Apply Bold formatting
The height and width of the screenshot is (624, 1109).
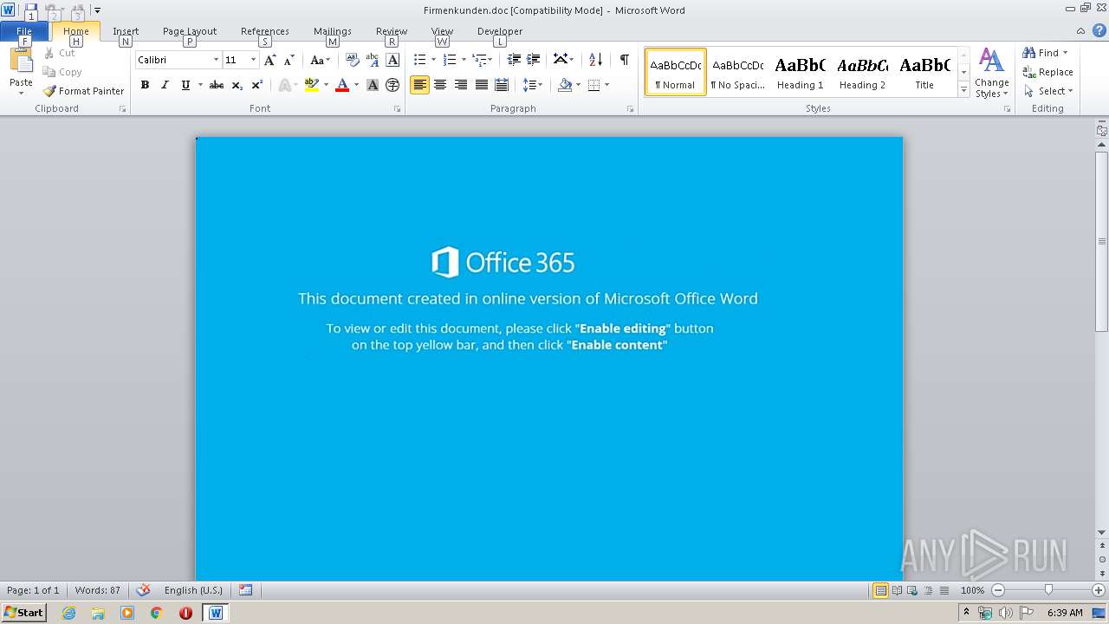145,85
